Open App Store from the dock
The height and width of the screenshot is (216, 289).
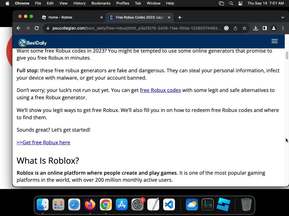pyautogui.click(x=122, y=204)
